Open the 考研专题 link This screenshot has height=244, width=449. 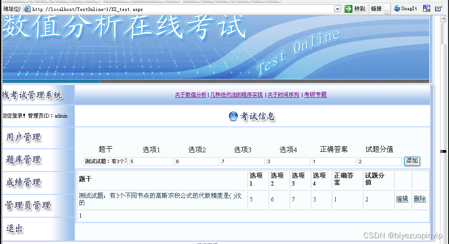point(315,95)
